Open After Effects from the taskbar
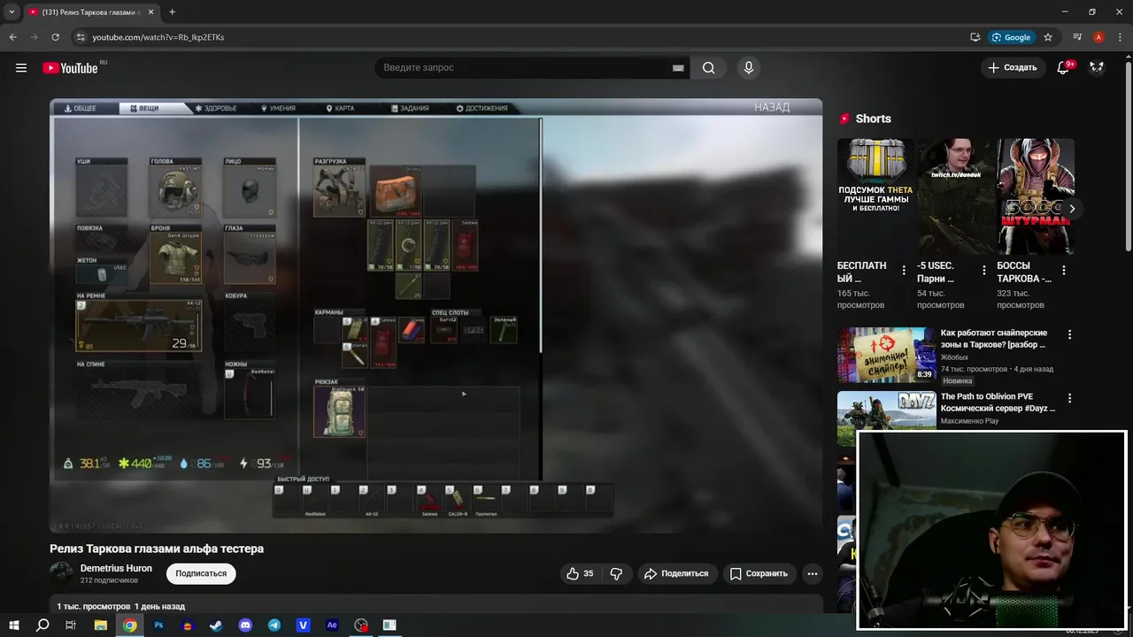Viewport: 1133px width, 637px height. [x=332, y=625]
